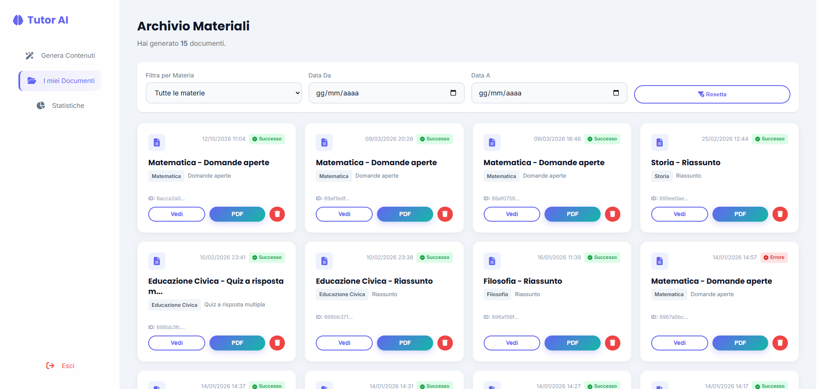Delete Filosofia - Riassunto via trash icon
The height and width of the screenshot is (389, 817).
pos(613,343)
